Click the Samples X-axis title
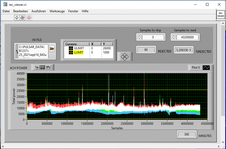 click(x=117, y=128)
